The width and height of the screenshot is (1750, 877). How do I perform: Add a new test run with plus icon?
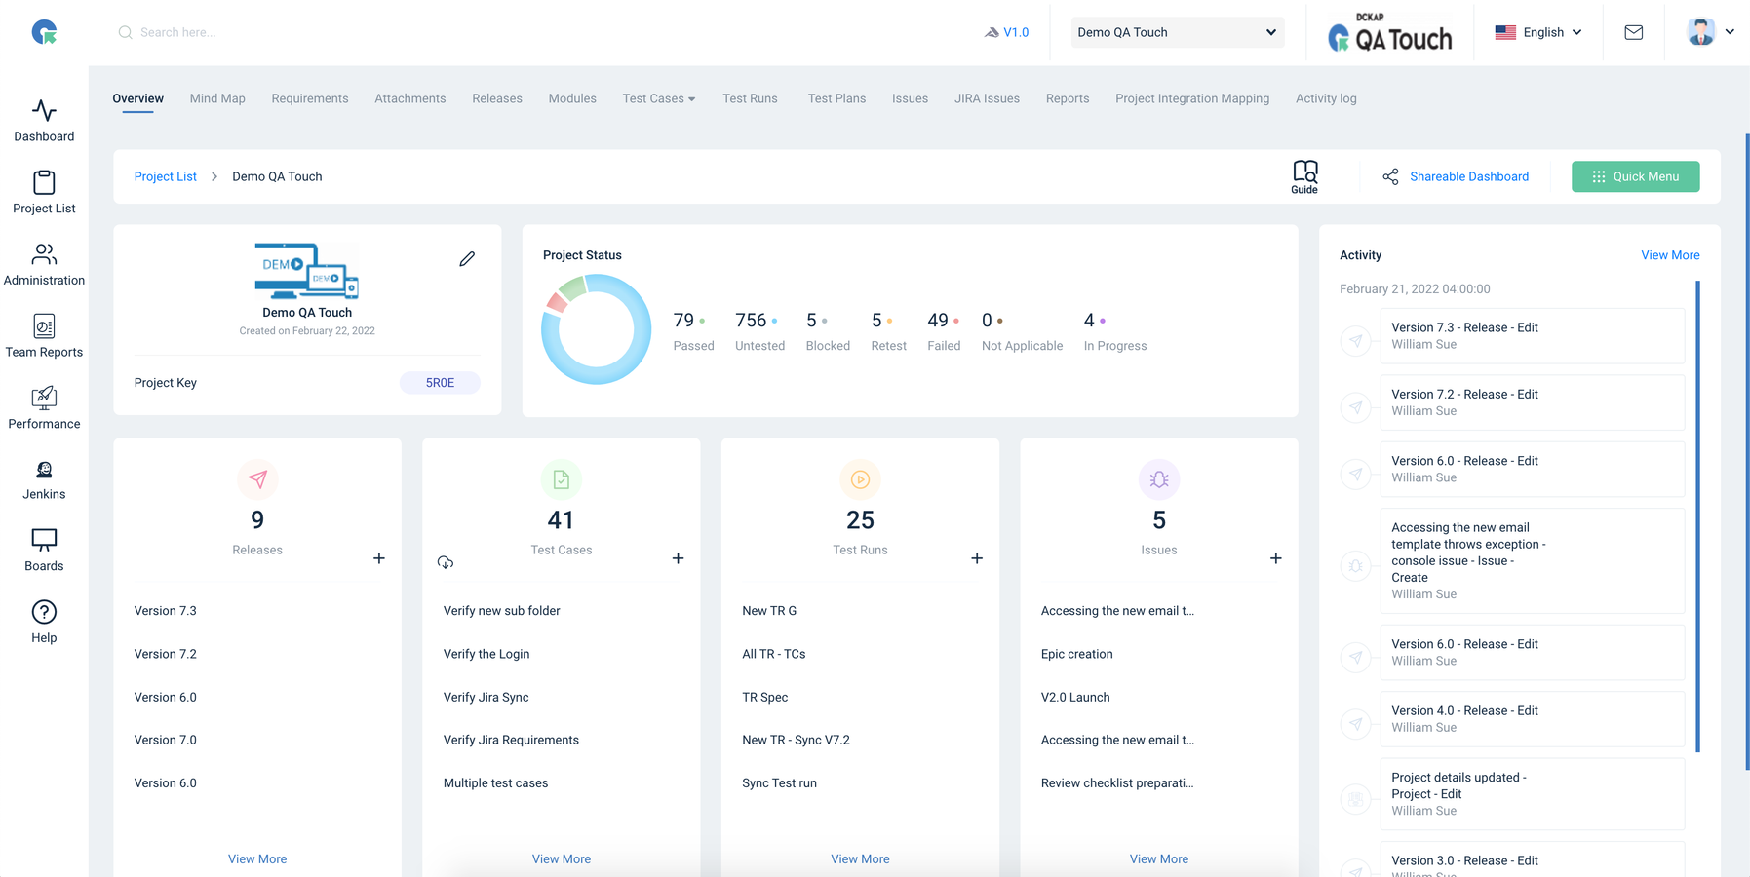(977, 558)
